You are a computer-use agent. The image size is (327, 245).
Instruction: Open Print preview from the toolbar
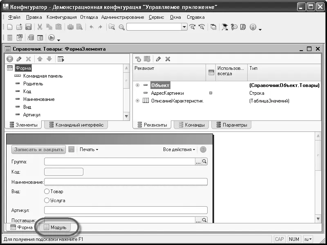(79, 27)
